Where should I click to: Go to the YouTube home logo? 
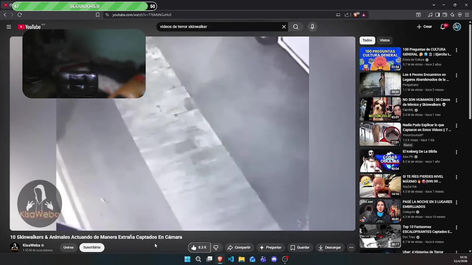[x=29, y=27]
